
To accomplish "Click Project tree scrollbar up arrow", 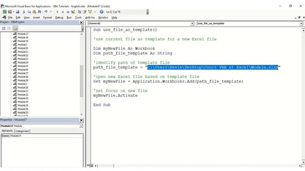I will pos(81,34).
